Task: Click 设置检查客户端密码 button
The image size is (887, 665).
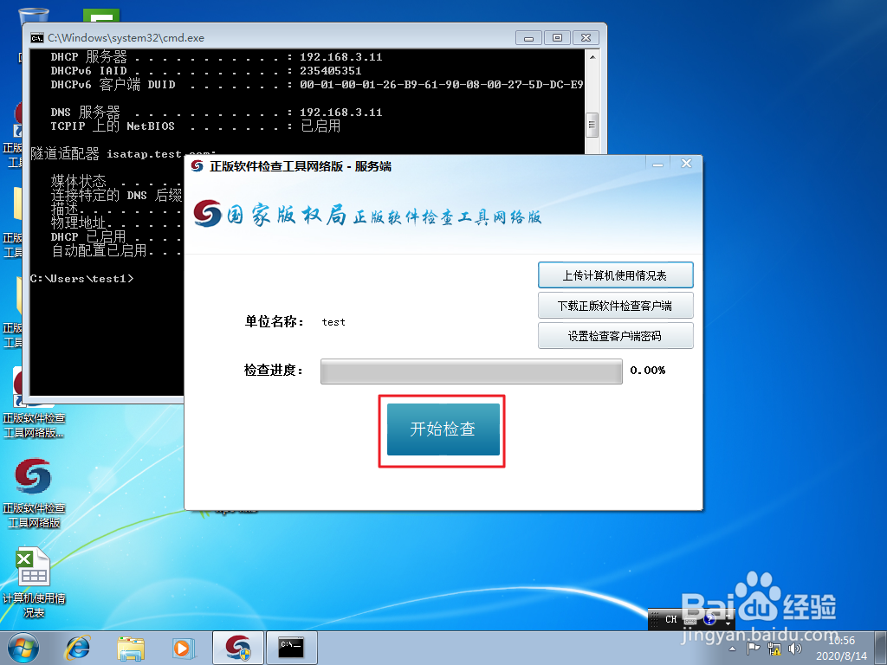Action: [616, 336]
